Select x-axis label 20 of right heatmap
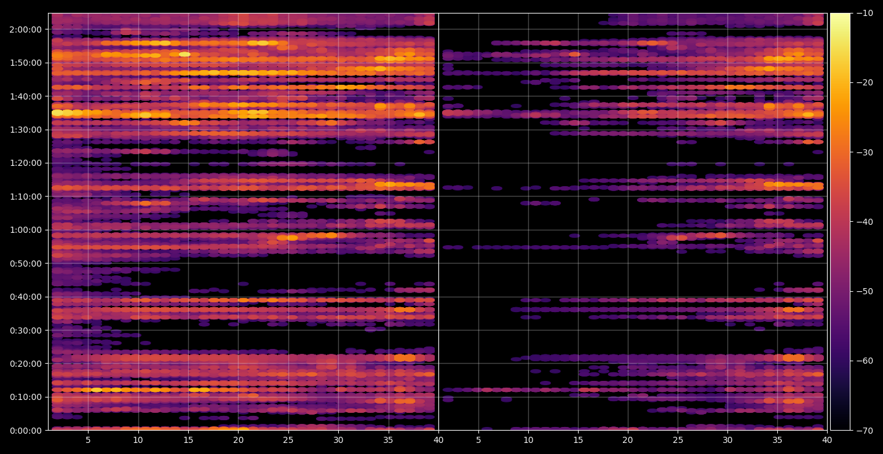The height and width of the screenshot is (454, 883). (628, 440)
